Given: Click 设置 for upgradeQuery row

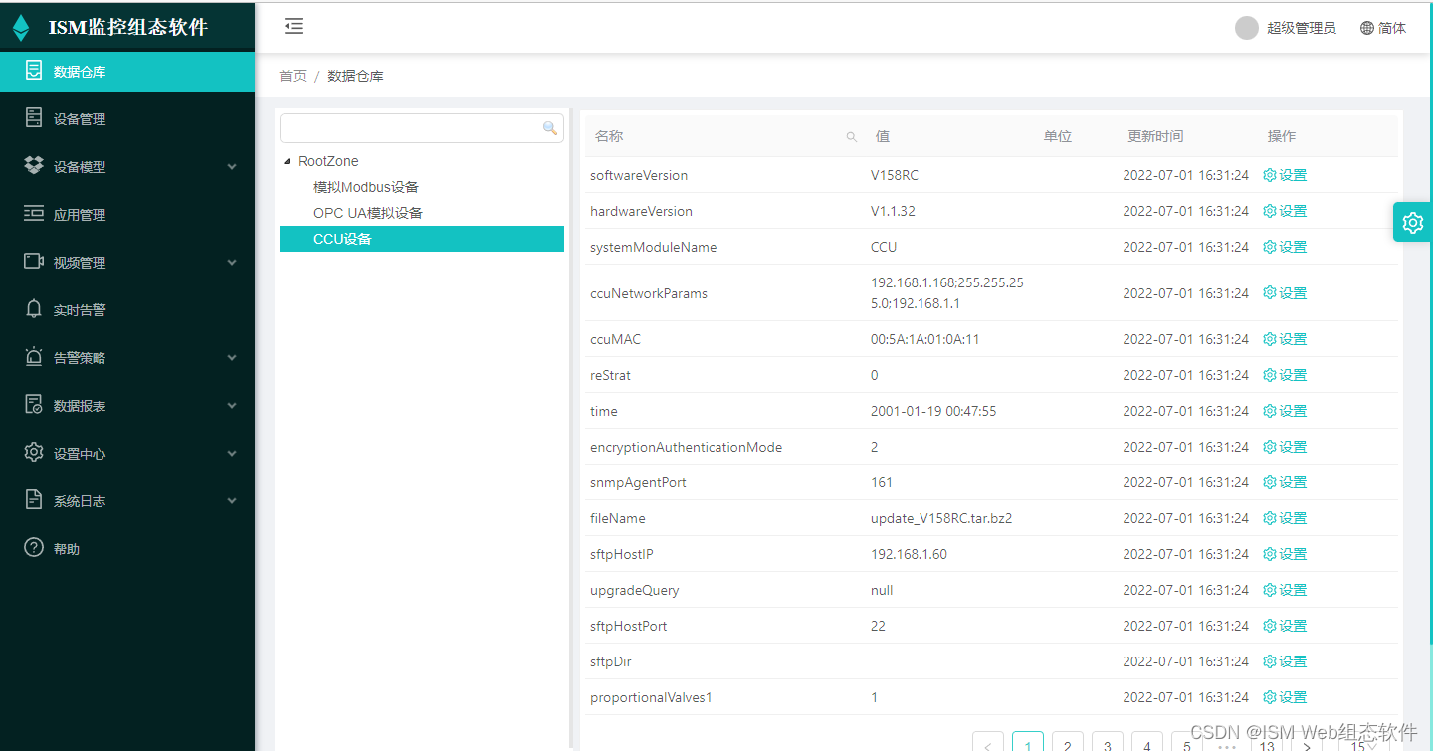Looking at the screenshot, I should (1285, 590).
